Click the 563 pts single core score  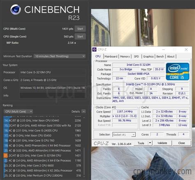point(68,37)
